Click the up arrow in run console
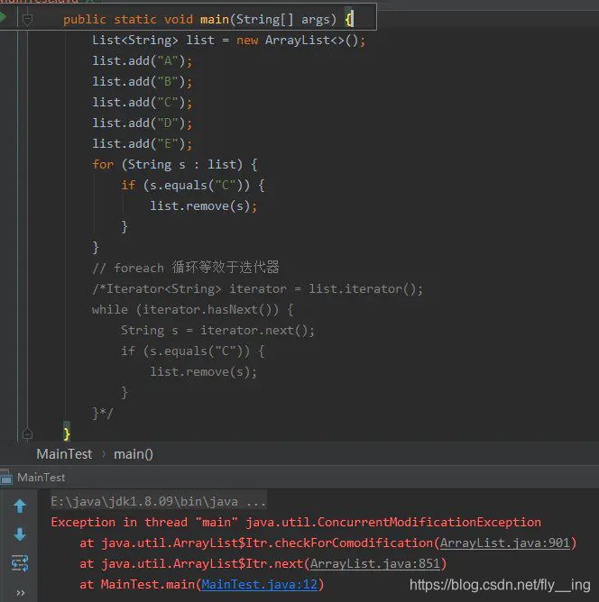This screenshot has height=602, width=599. point(20,506)
